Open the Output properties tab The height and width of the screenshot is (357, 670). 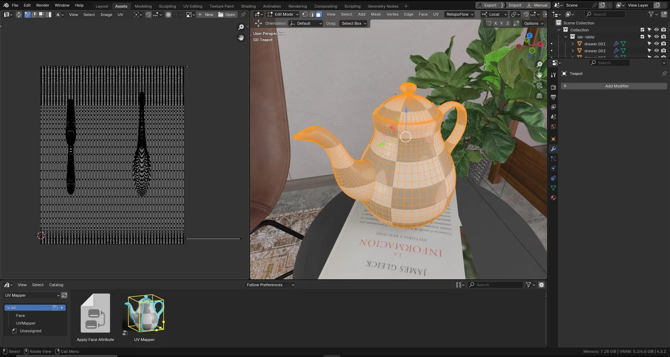tap(553, 97)
